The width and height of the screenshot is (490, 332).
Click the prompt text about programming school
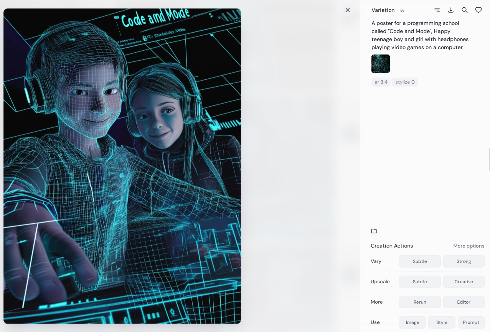coord(420,35)
